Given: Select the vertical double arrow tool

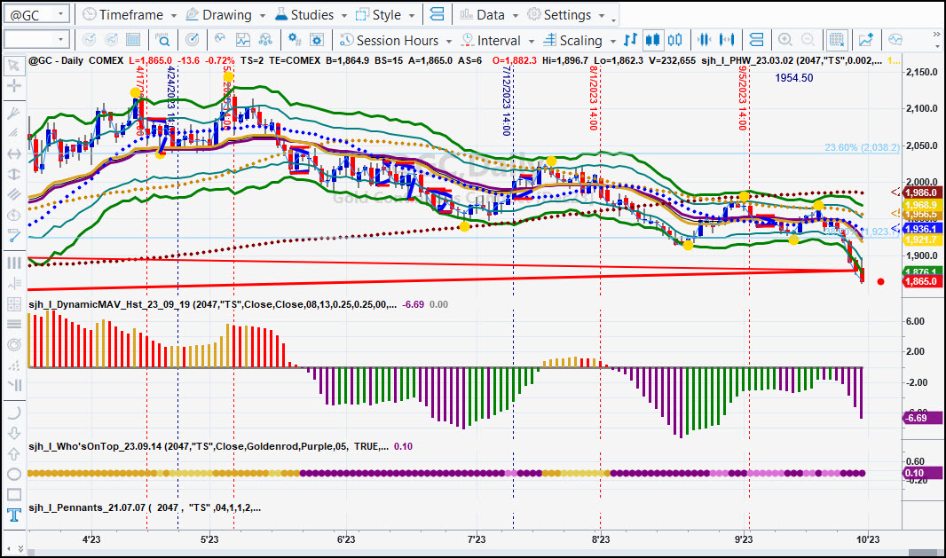Looking at the screenshot, I should [14, 175].
